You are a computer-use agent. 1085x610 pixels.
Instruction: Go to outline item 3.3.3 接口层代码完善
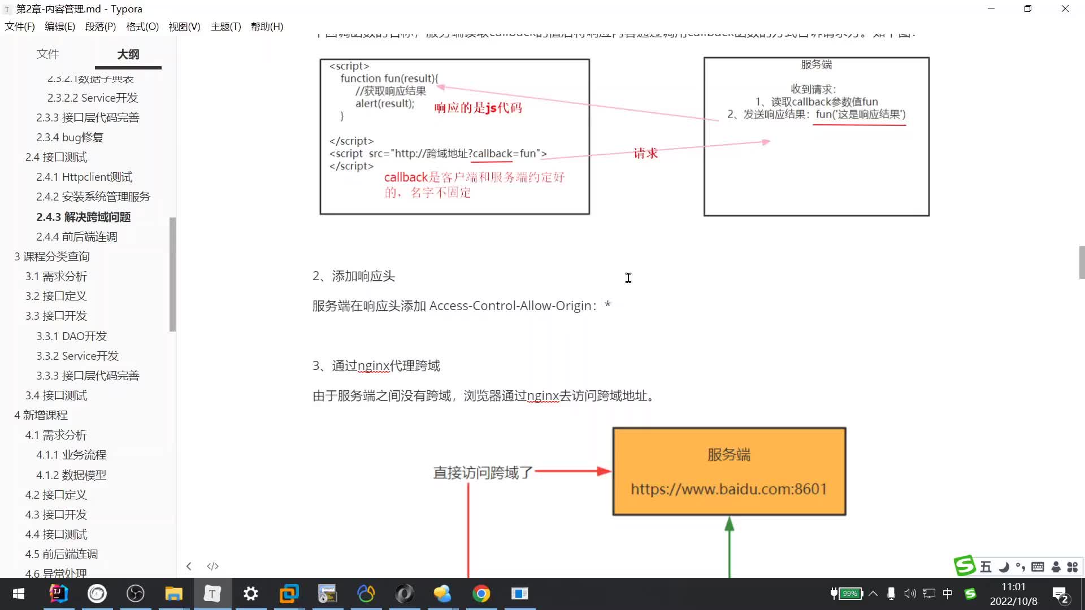tap(88, 376)
